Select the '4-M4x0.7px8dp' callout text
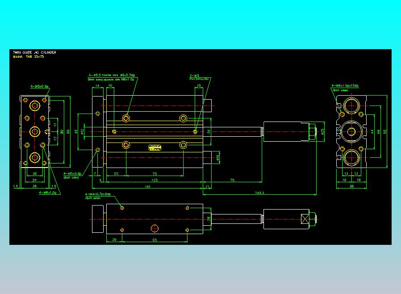This screenshot has width=401, height=294. 98,194
